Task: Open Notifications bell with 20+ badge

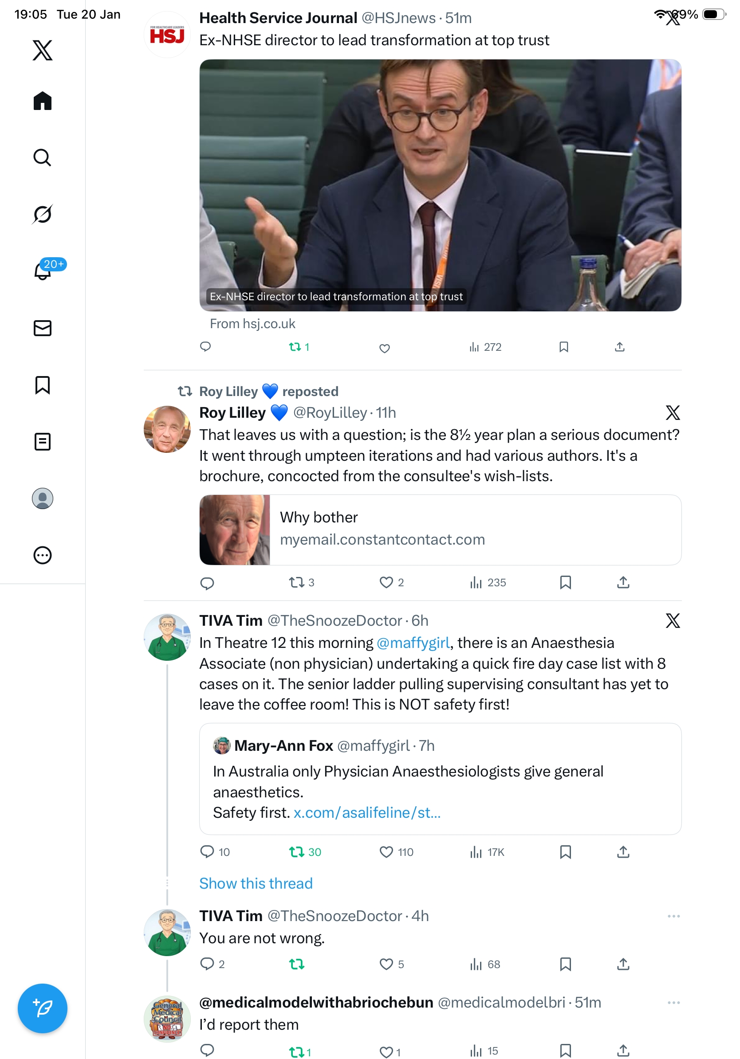Action: [x=43, y=271]
